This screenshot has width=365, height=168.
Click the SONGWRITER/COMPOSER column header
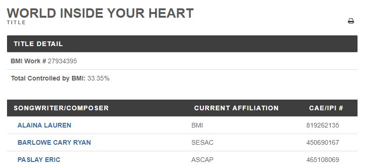(x=61, y=108)
